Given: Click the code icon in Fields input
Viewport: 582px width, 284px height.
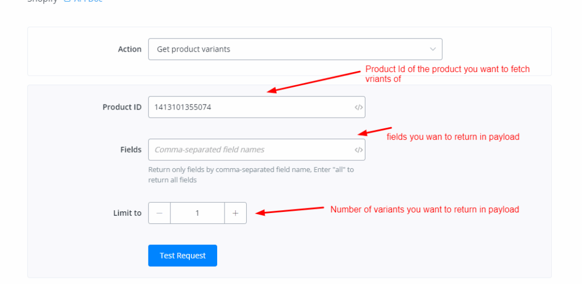Looking at the screenshot, I should point(359,150).
